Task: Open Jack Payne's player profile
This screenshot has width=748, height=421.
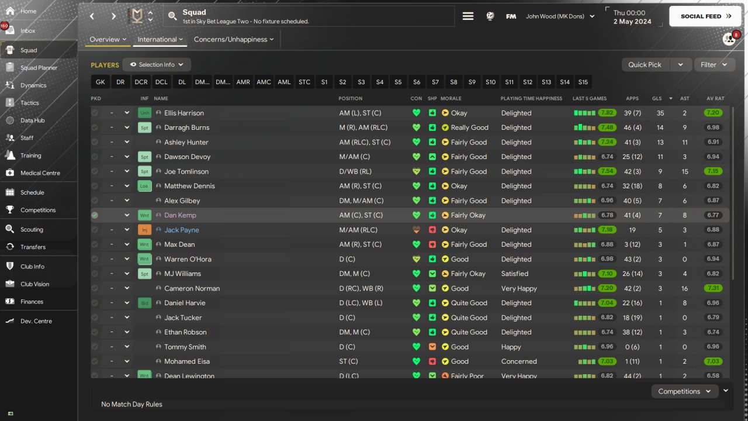Action: (x=181, y=230)
